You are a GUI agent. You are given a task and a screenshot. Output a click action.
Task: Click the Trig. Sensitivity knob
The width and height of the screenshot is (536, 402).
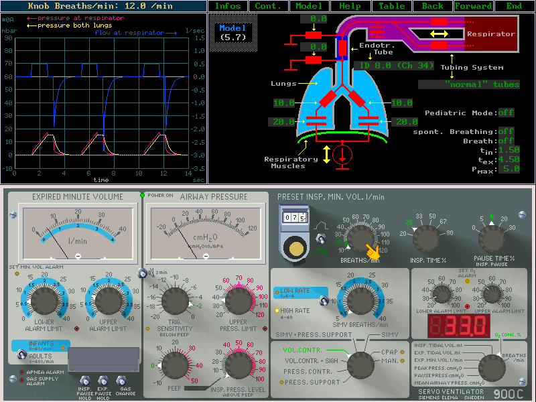click(x=174, y=302)
